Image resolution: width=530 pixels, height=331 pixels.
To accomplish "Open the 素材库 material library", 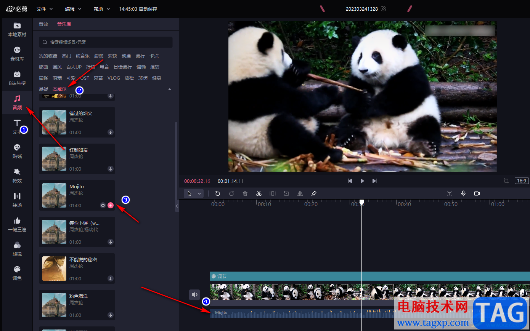I will click(x=17, y=54).
